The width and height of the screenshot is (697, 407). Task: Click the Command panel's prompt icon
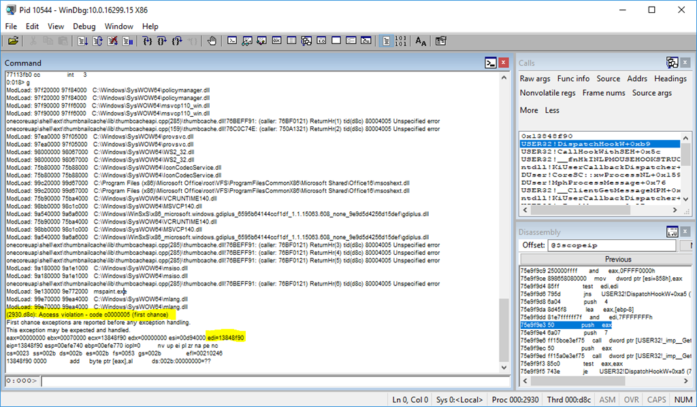click(490, 63)
